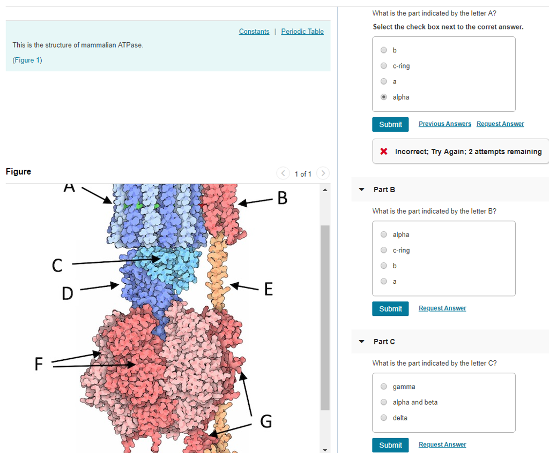Pick 'delta' radio button in Part C
549x453 pixels.
[384, 418]
